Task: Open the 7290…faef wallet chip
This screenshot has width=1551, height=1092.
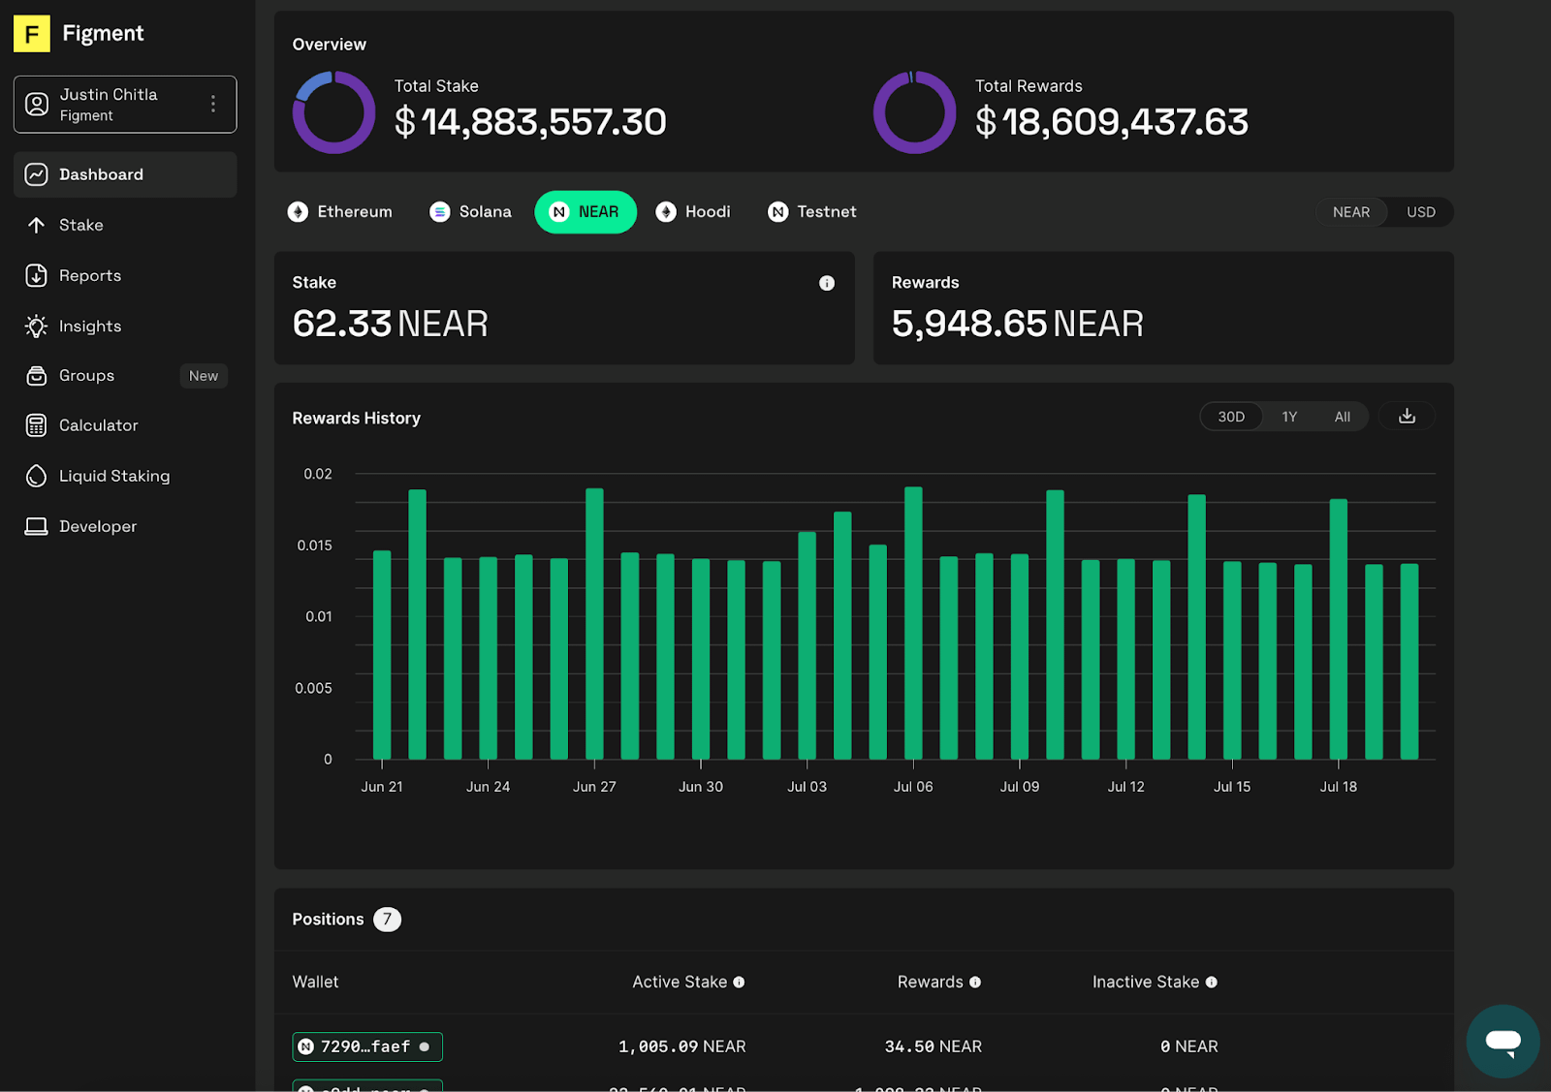Action: pyautogui.click(x=367, y=1047)
